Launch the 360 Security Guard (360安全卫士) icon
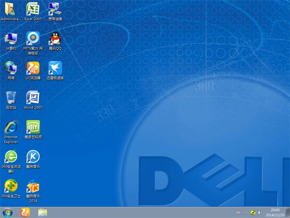The image size is (290, 218). 11,186
